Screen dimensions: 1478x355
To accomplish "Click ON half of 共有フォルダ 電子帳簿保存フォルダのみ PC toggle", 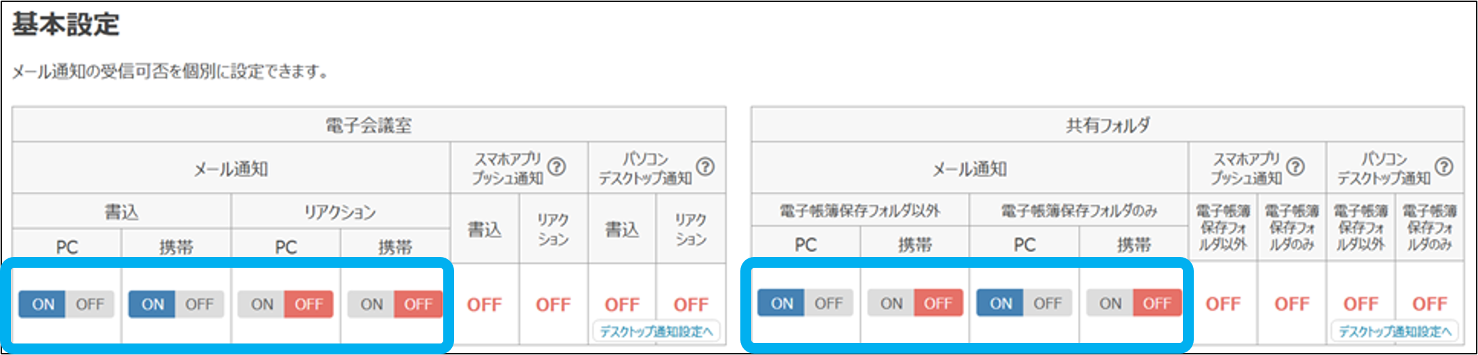I will (1000, 304).
